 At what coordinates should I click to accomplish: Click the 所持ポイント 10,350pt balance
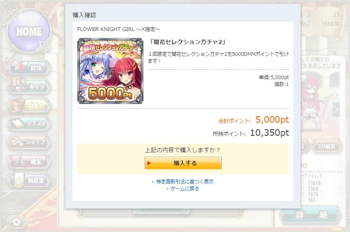270,133
